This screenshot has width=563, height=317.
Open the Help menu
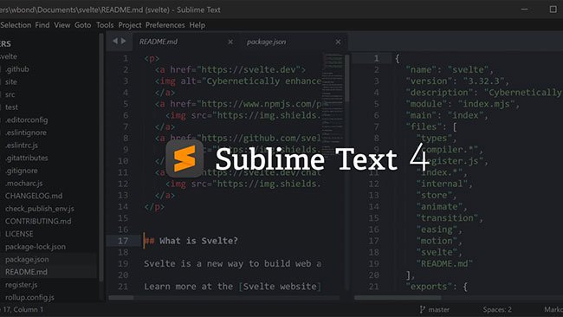(x=197, y=25)
